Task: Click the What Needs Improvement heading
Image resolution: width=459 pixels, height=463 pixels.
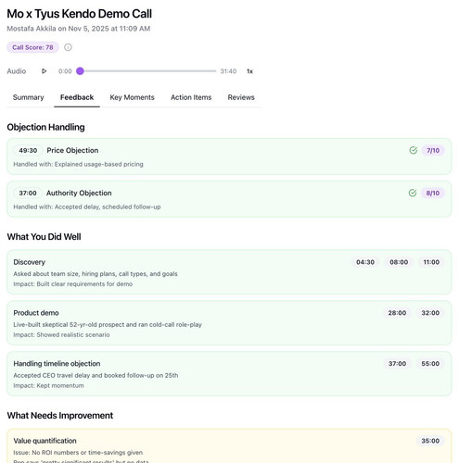Action: click(x=60, y=416)
